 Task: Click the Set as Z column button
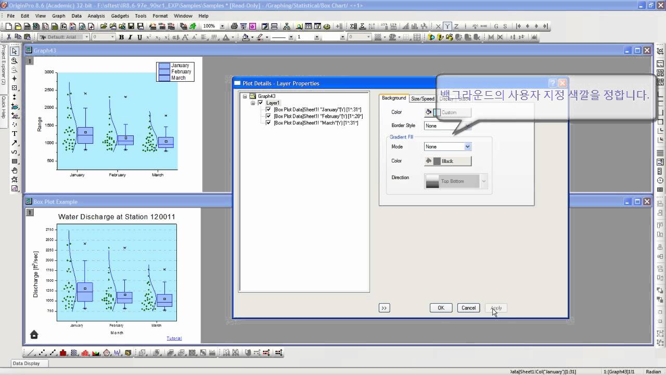coord(456,26)
